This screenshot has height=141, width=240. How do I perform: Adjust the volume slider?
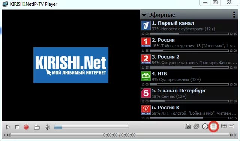91,127
